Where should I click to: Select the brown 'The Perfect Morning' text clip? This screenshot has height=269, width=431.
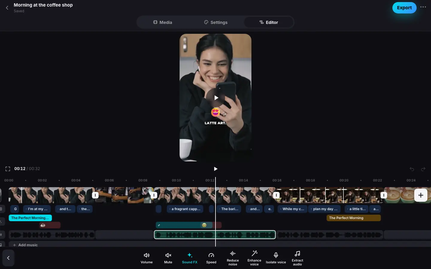click(353, 218)
